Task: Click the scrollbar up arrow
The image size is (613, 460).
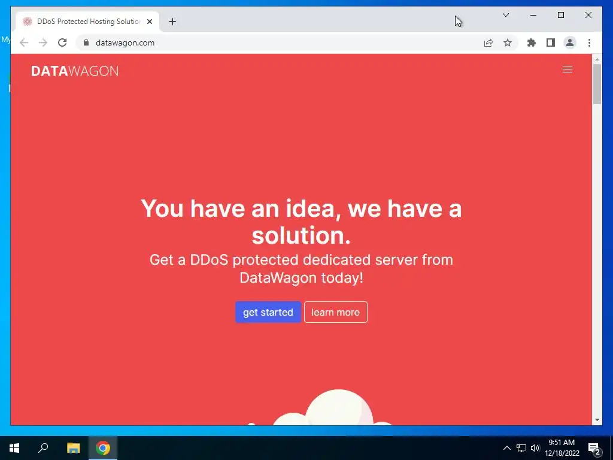Action: click(597, 59)
